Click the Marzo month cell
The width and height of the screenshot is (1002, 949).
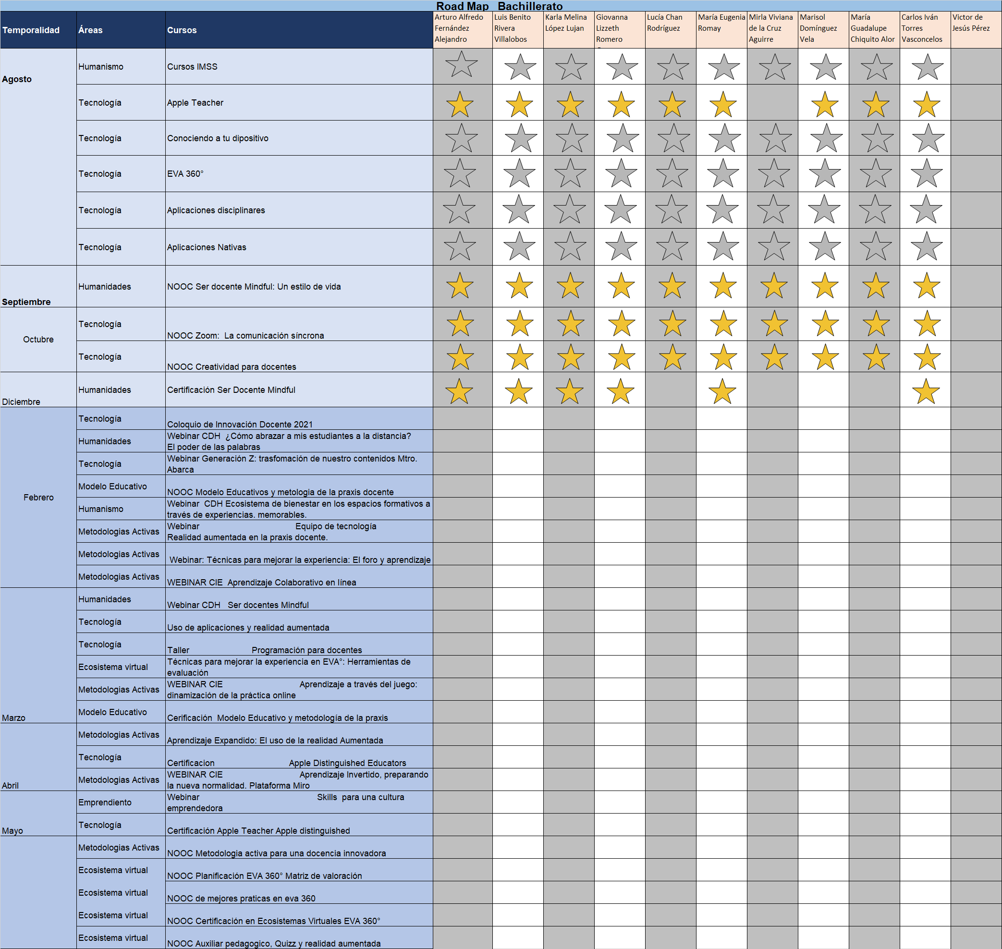point(38,655)
